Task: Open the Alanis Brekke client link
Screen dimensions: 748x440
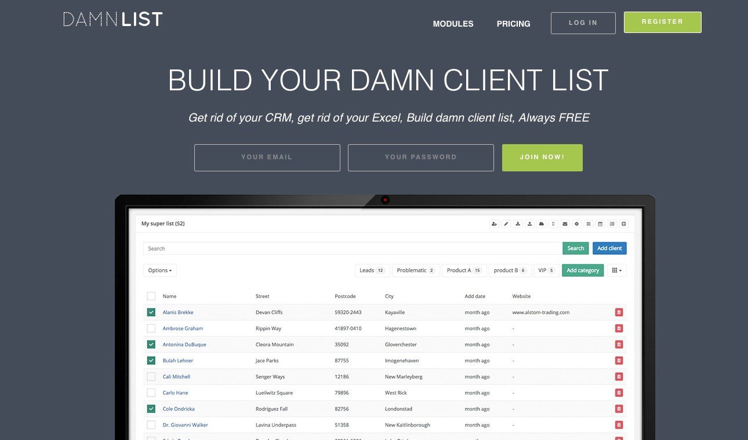Action: tap(178, 312)
